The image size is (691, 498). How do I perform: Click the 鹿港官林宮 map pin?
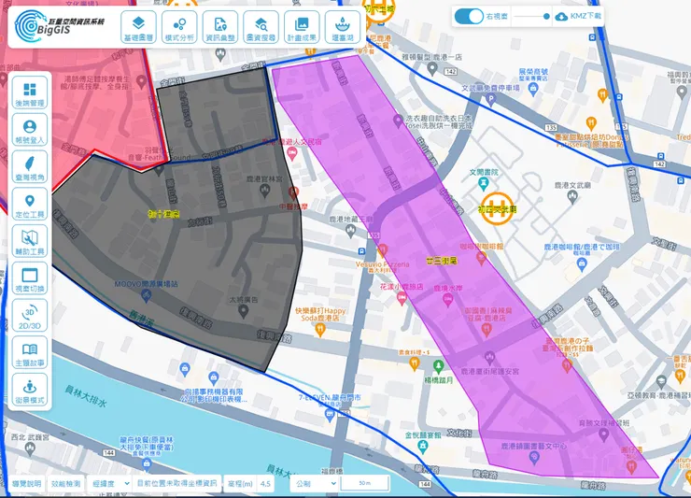point(264,191)
